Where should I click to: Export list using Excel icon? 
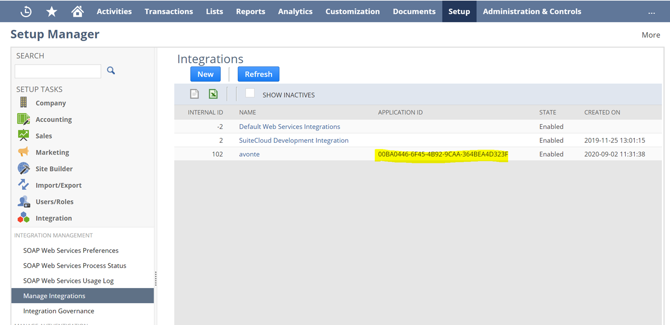[x=214, y=94]
